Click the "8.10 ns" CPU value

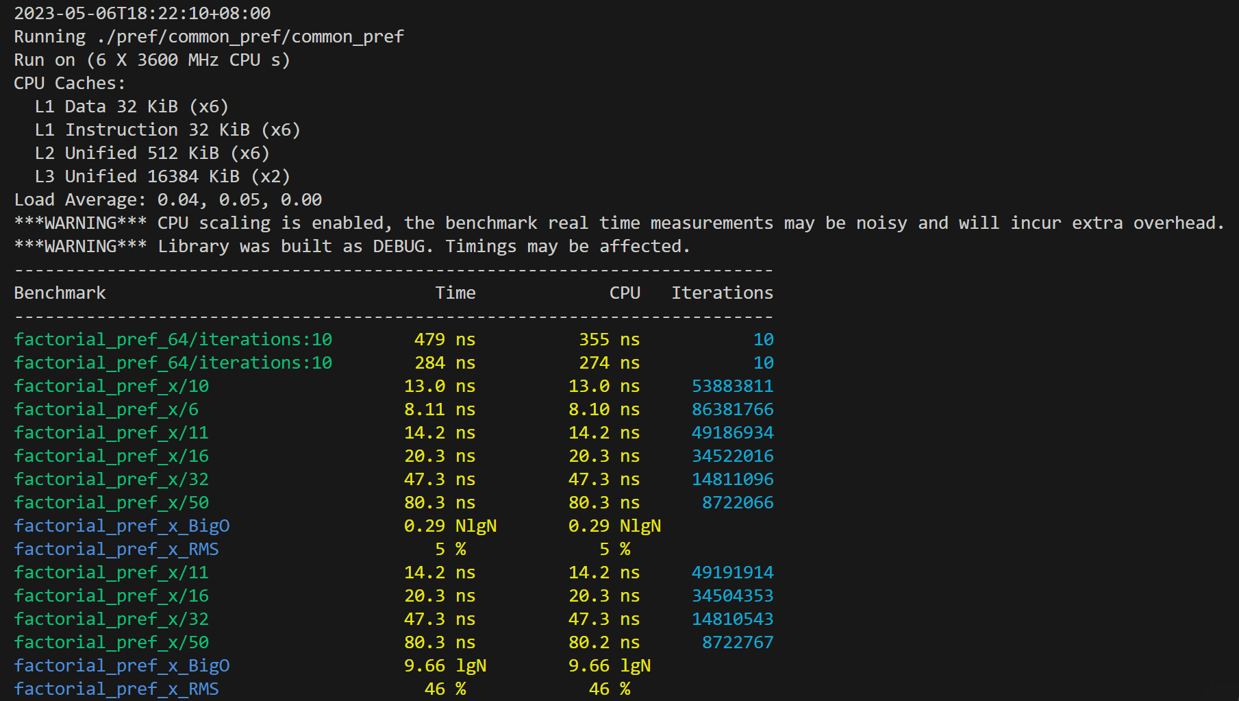pyautogui.click(x=604, y=409)
